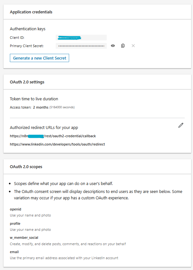This screenshot has width=193, height=270.
Task: Click the Token time to live duration label
Action: click(34, 99)
